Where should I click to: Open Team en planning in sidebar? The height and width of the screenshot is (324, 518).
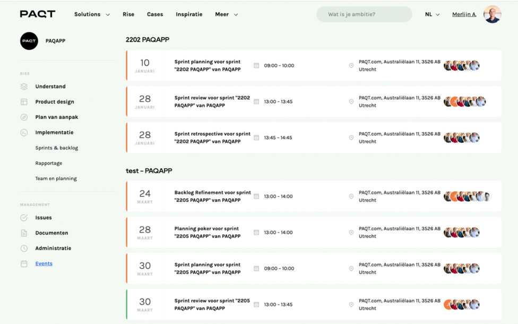click(56, 178)
